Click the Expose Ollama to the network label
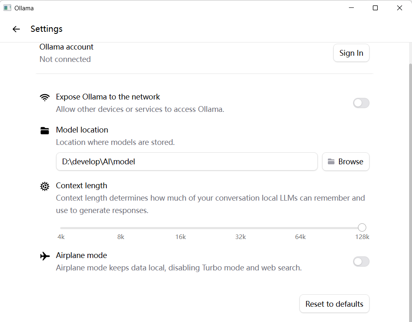 [108, 97]
